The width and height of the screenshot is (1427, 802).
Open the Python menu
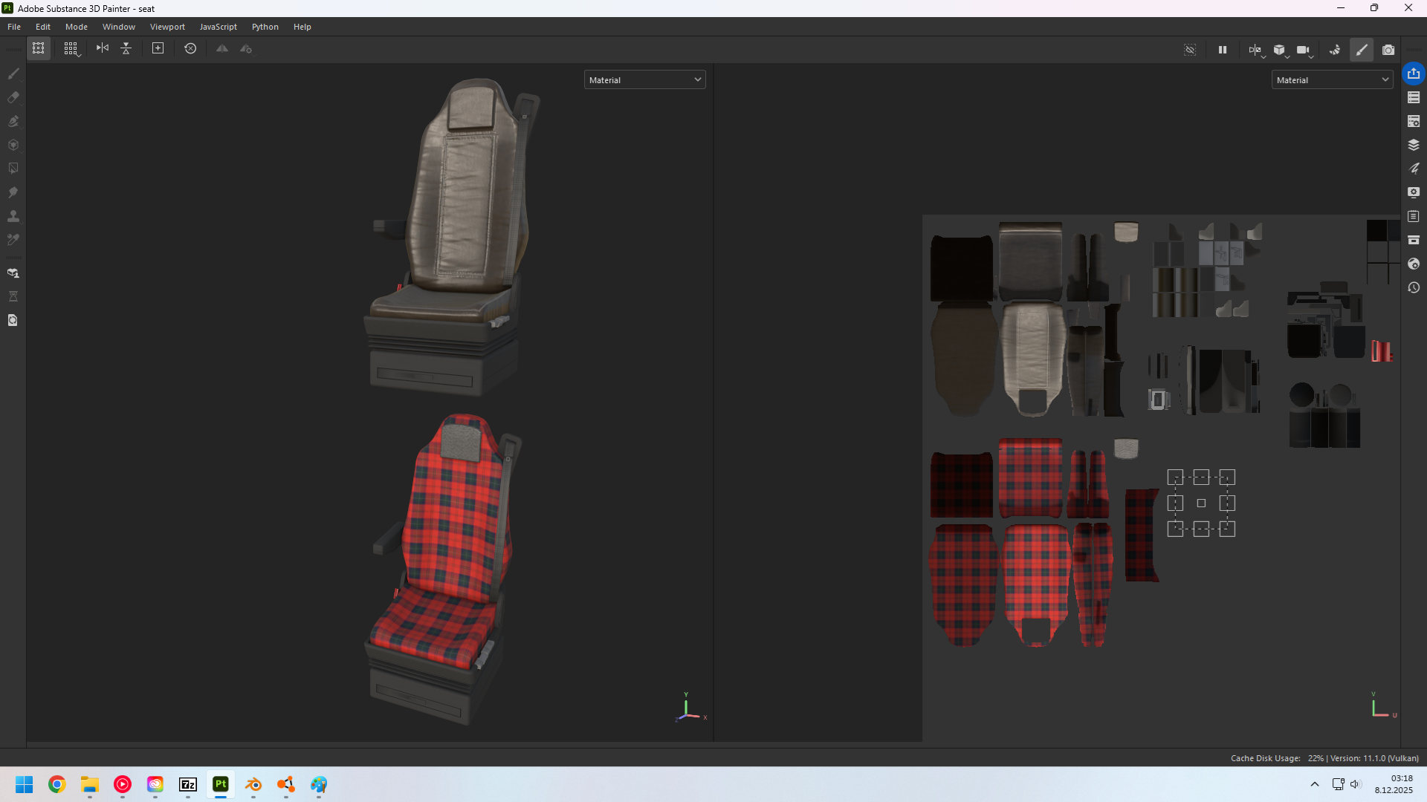265,27
